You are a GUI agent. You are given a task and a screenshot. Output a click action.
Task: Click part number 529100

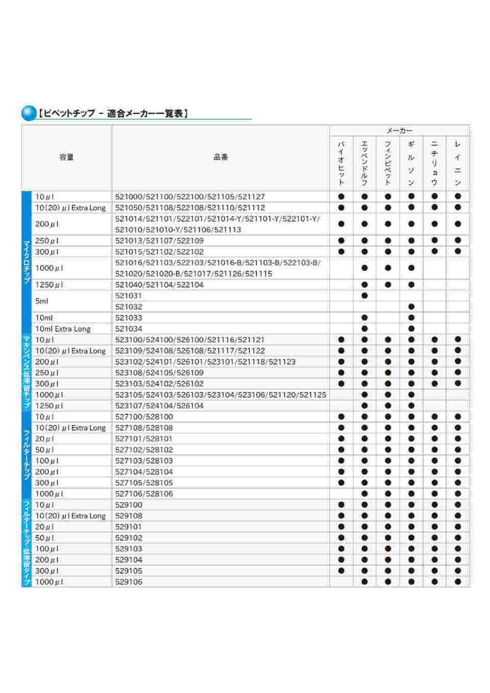tap(129, 505)
